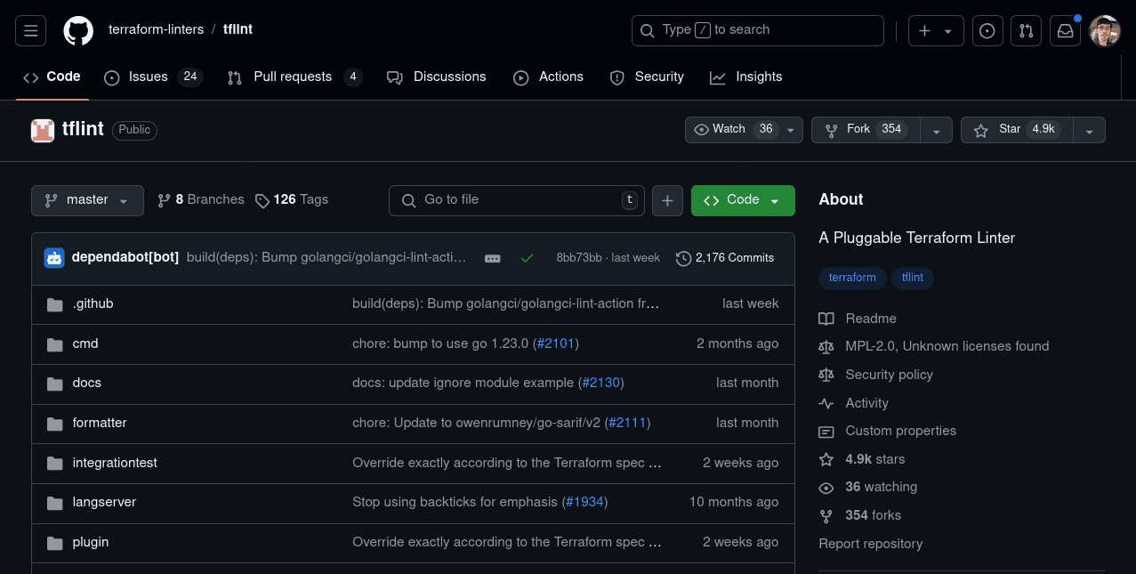
Task: Open MPL-2.0 license info link
Action: tap(934, 346)
